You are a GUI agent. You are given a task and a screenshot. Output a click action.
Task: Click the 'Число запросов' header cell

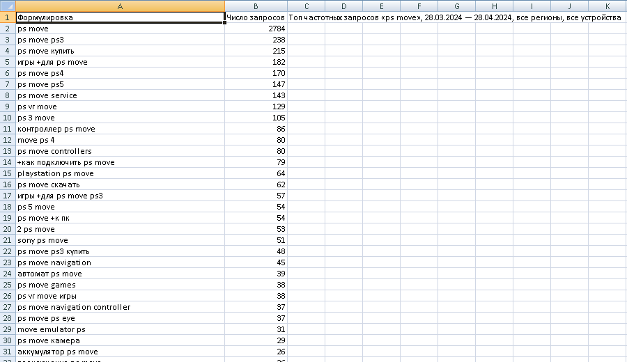click(256, 17)
